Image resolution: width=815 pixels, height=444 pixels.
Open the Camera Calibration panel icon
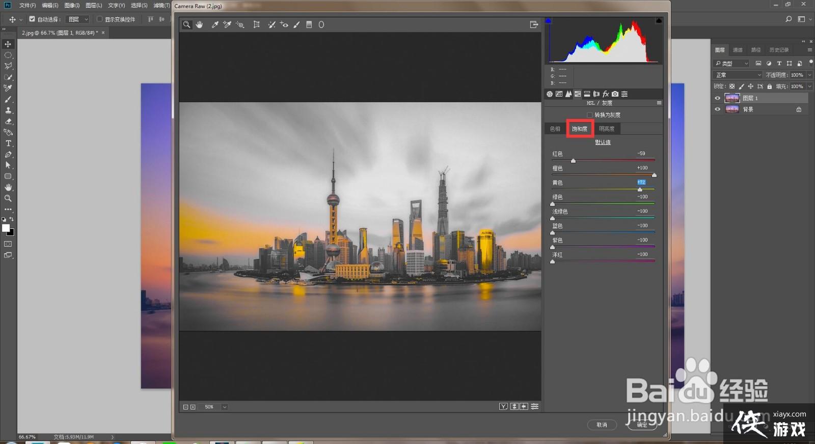coord(615,94)
